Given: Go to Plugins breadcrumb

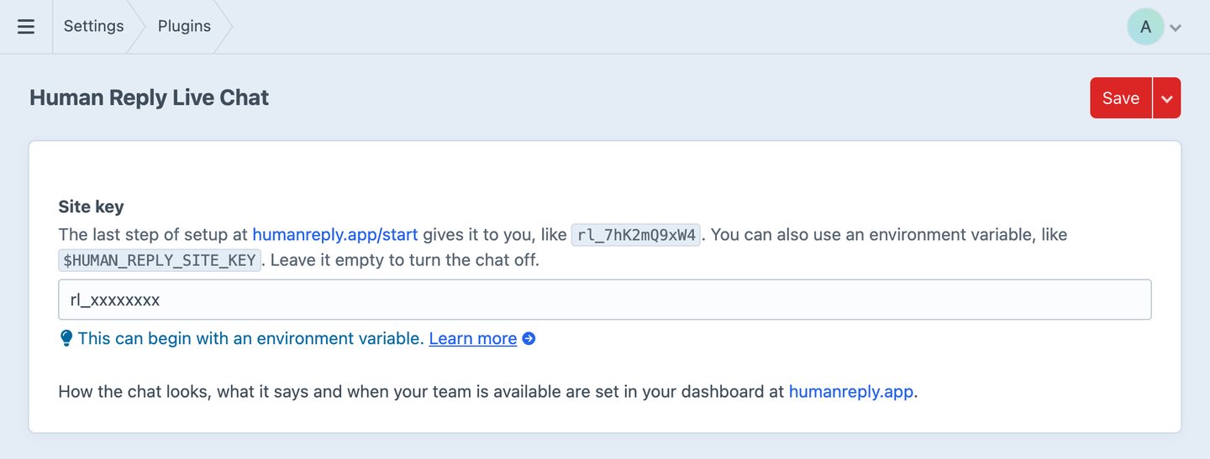Looking at the screenshot, I should [x=184, y=26].
